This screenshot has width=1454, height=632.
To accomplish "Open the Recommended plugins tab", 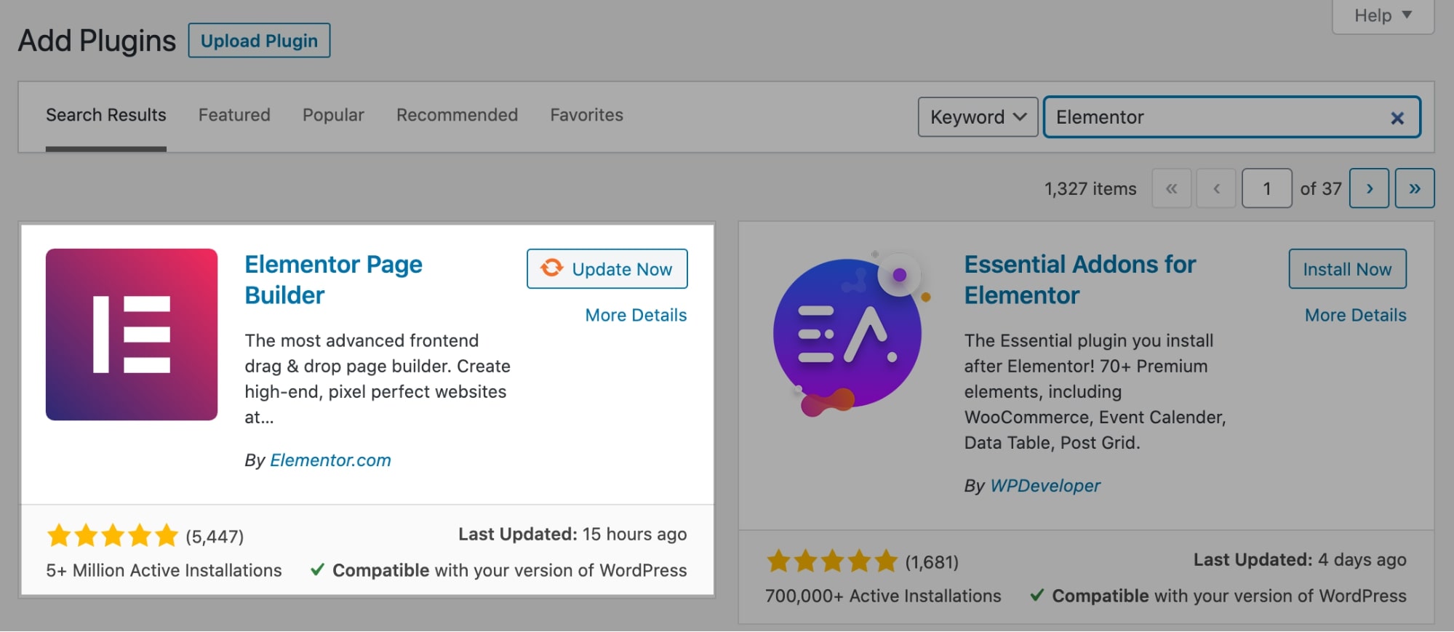I will [457, 115].
